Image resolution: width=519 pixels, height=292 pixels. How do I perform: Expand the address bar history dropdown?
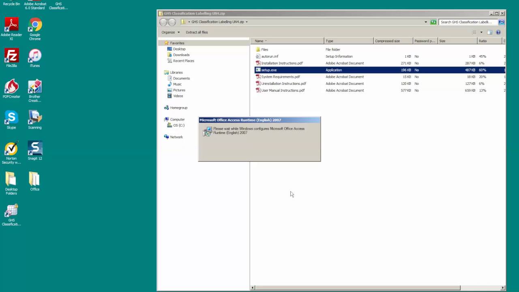[426, 22]
